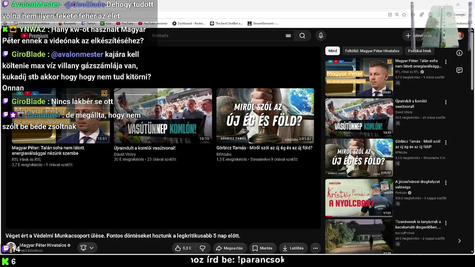Screen dimensions: 475x267
Task: Open end-screen title Magyar Péter: Talán soha nem látott
Action: (48, 151)
